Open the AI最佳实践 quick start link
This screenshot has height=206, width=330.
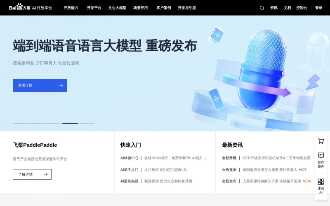coord(129,181)
